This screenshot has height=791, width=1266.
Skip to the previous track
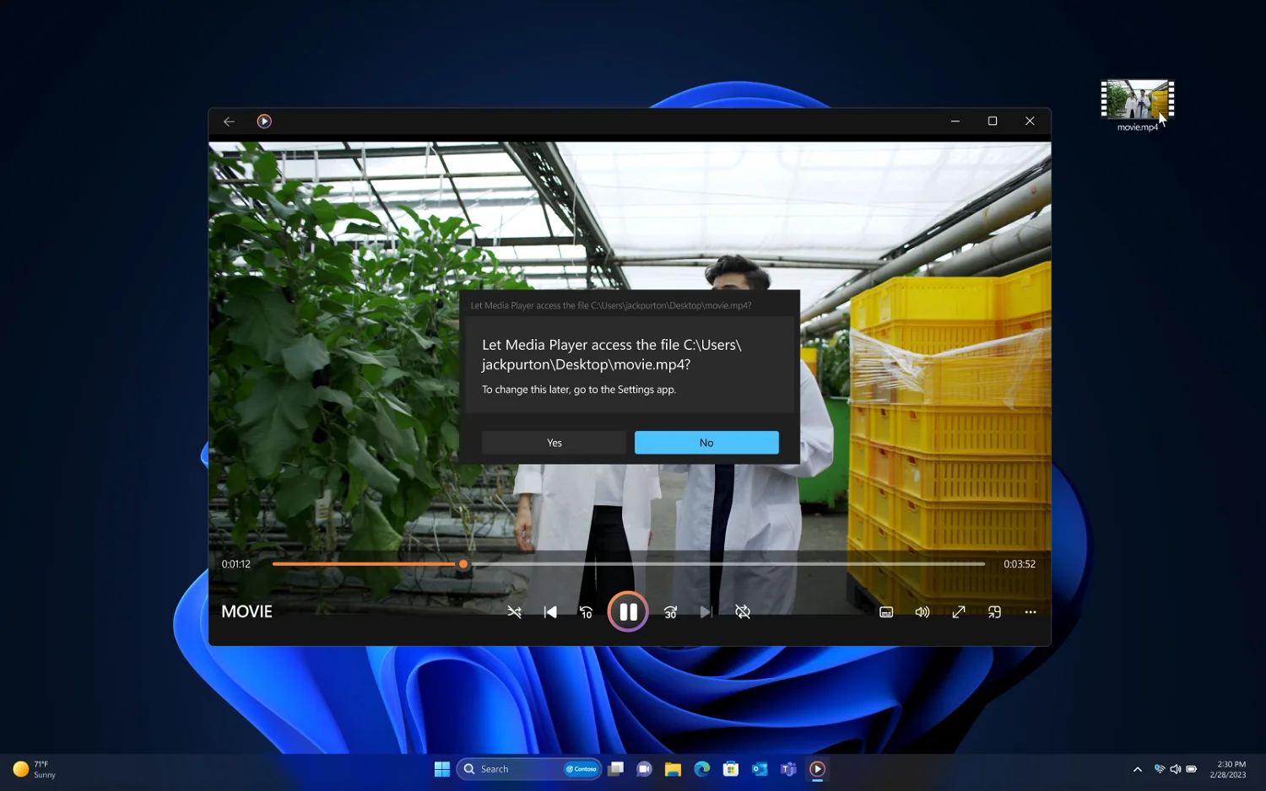pyautogui.click(x=550, y=612)
